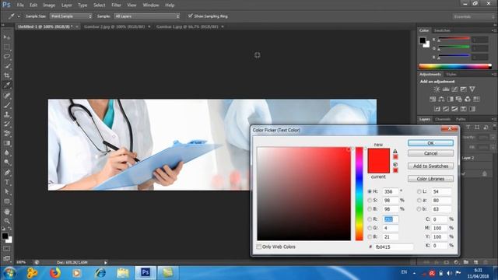This screenshot has width=498, height=280.
Task: Open the Filter menu
Action: pos(116,5)
